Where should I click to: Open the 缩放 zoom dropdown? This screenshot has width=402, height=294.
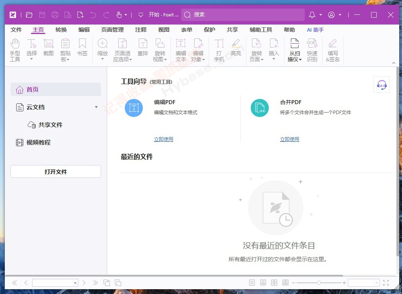[x=103, y=59]
